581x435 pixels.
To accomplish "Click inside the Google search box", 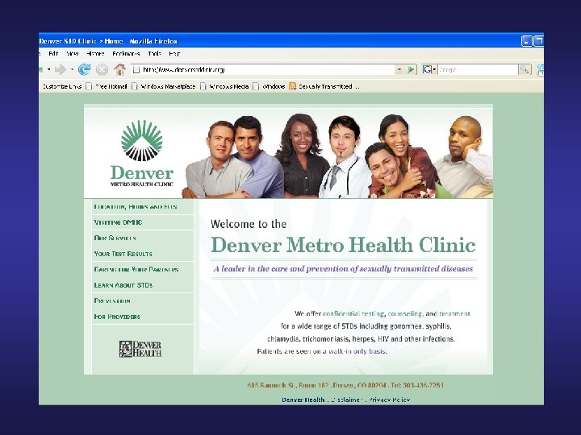I will (x=478, y=69).
